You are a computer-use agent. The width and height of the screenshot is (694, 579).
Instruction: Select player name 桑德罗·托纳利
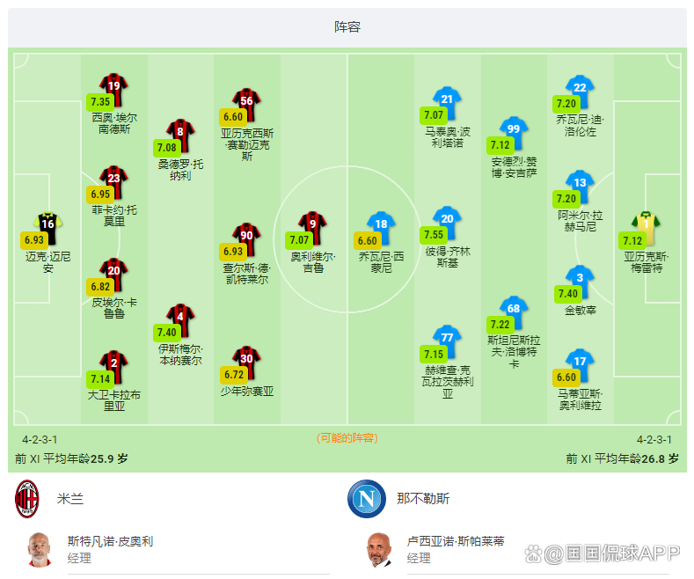(x=180, y=170)
